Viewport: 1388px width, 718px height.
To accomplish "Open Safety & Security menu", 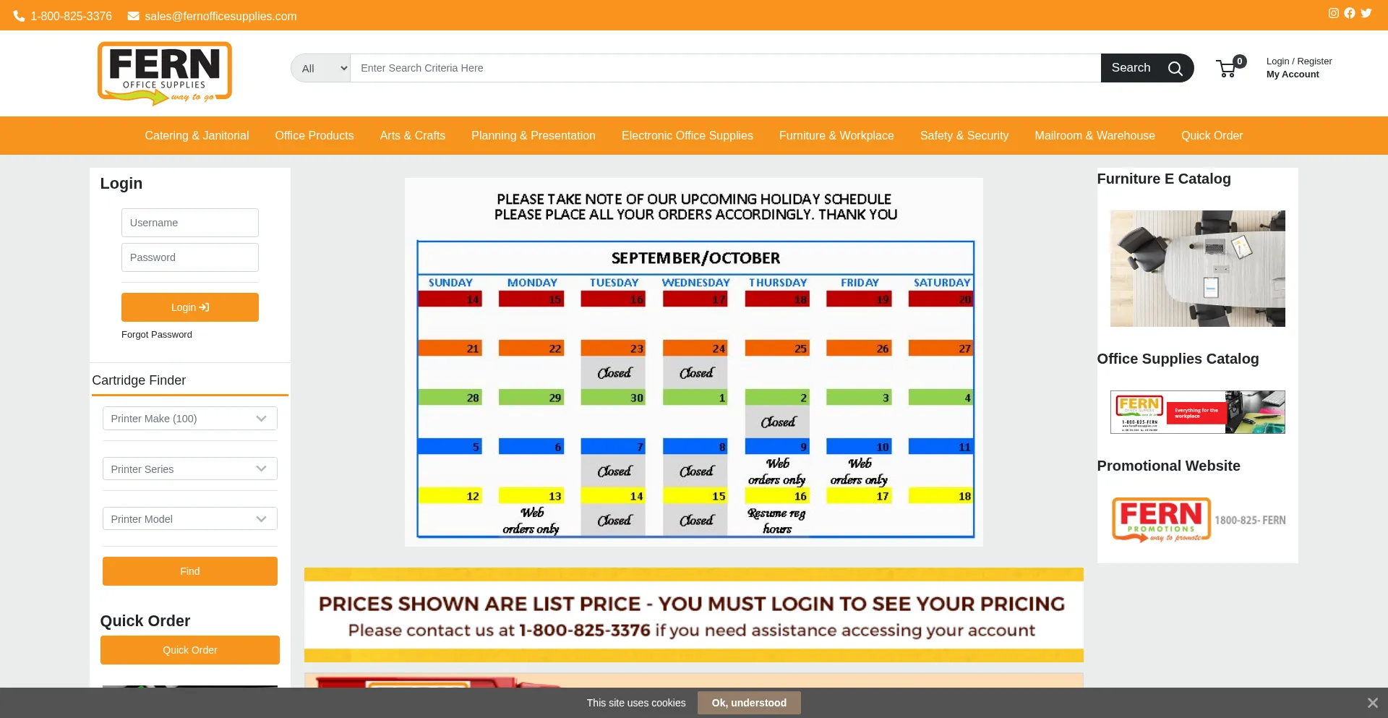I will pos(964,136).
